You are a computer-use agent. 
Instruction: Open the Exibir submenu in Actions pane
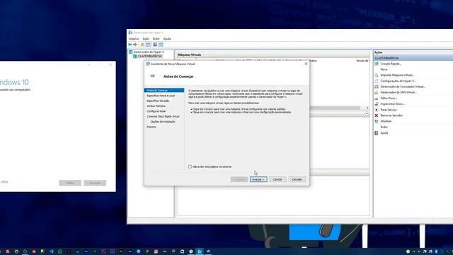click(x=384, y=127)
